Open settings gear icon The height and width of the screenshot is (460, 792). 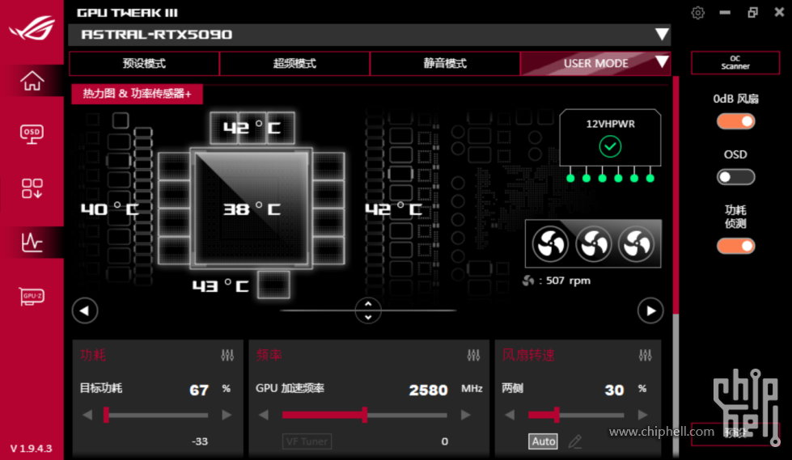click(x=697, y=13)
